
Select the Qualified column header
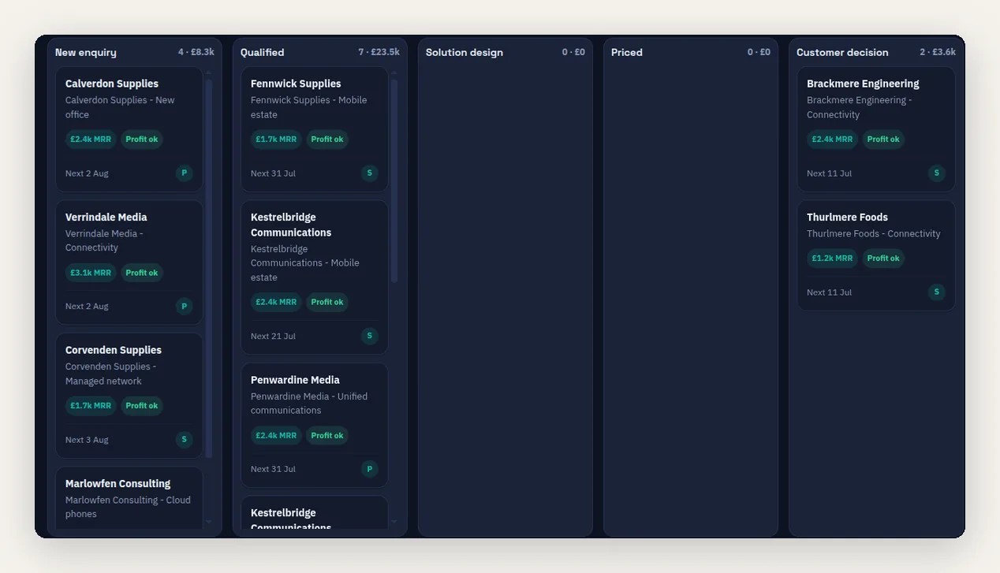(320, 52)
